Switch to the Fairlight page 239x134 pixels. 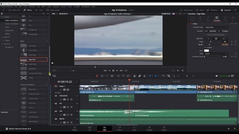[149, 128]
